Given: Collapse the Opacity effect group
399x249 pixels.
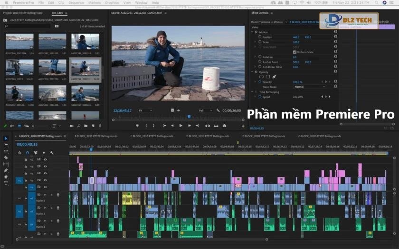Looking at the screenshot, I should (x=252, y=72).
